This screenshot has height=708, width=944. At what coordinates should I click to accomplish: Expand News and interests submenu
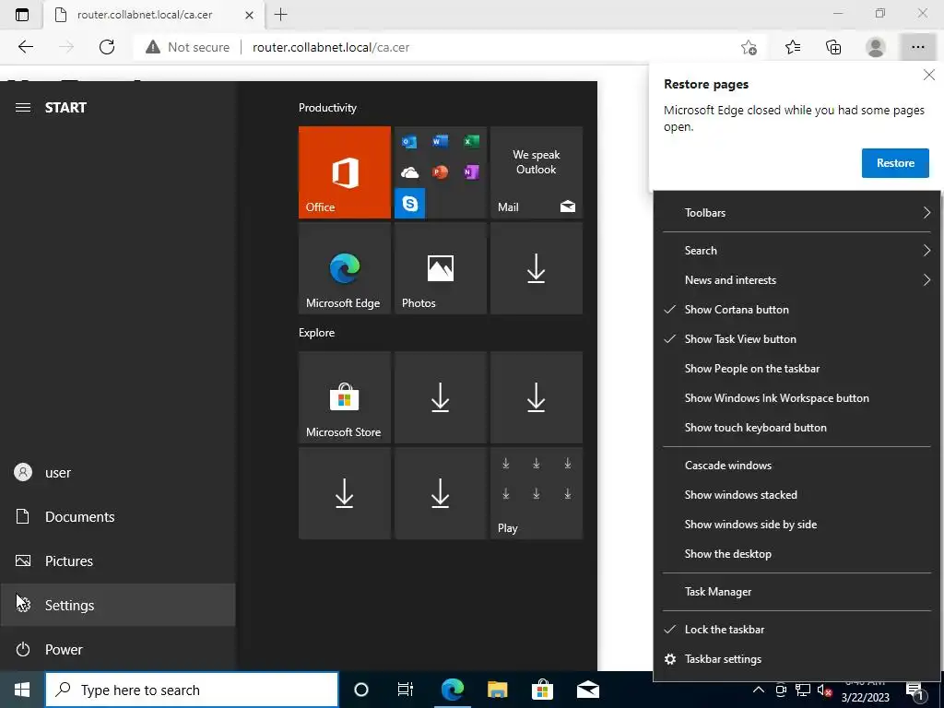coord(797,280)
